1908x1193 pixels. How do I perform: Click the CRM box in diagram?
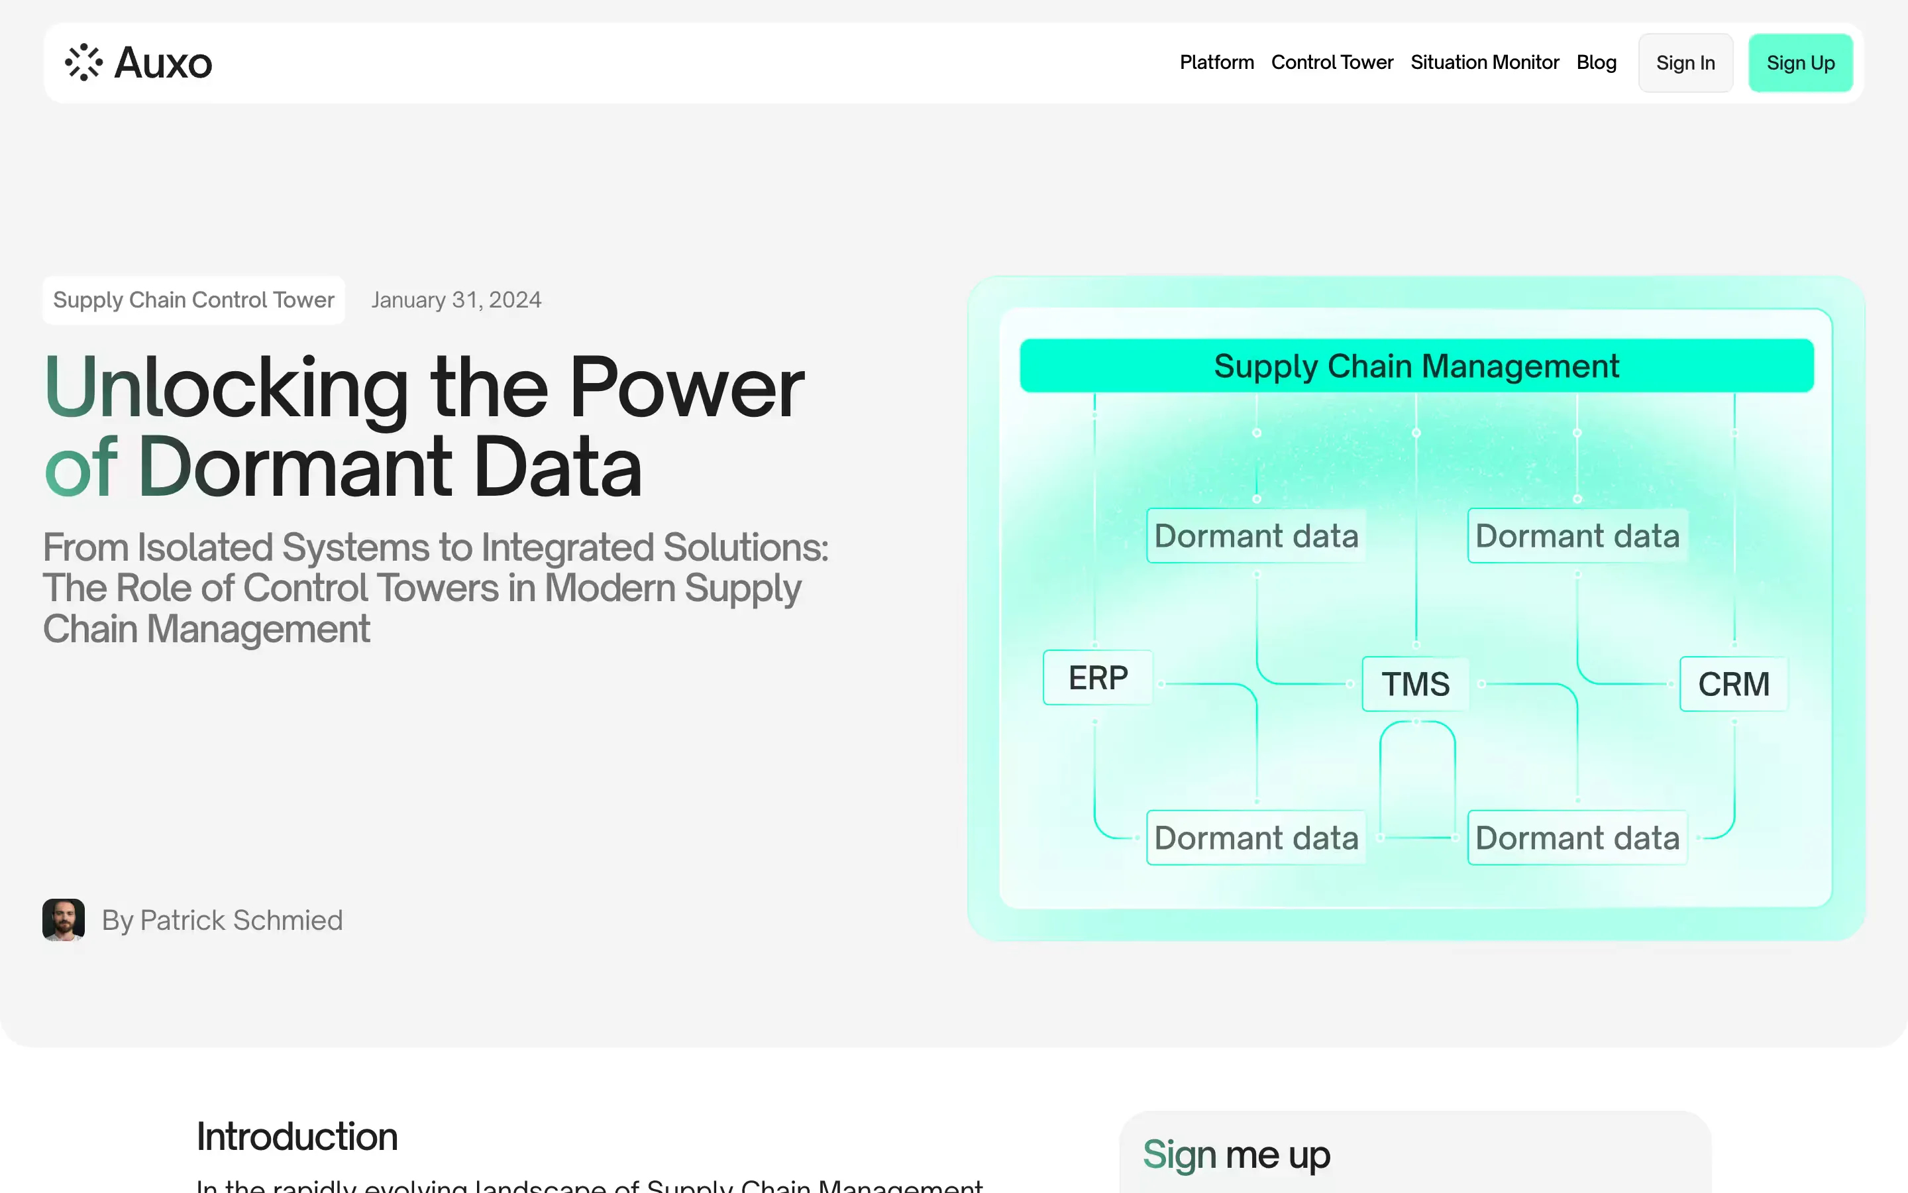(x=1734, y=684)
